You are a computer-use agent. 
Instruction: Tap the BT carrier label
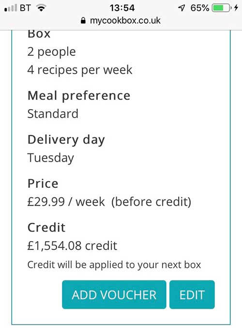point(25,8)
